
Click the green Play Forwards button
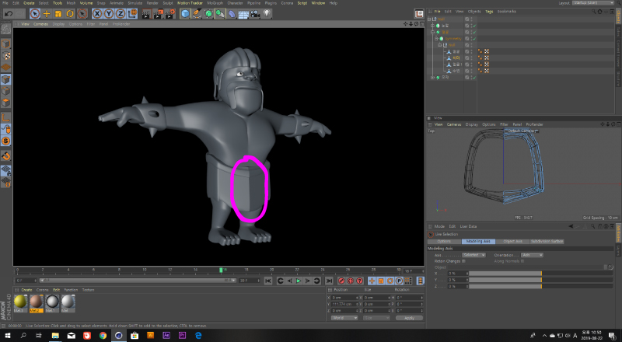pyautogui.click(x=299, y=281)
